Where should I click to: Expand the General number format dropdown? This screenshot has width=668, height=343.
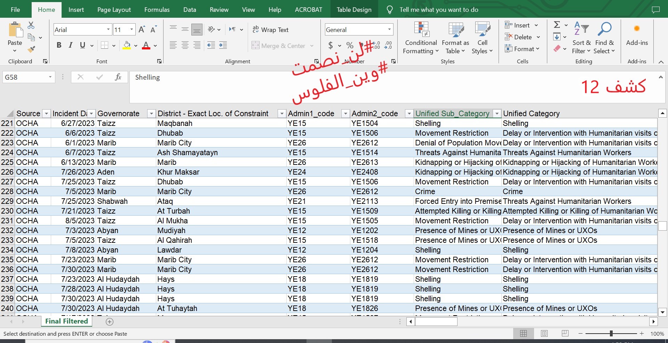click(389, 30)
